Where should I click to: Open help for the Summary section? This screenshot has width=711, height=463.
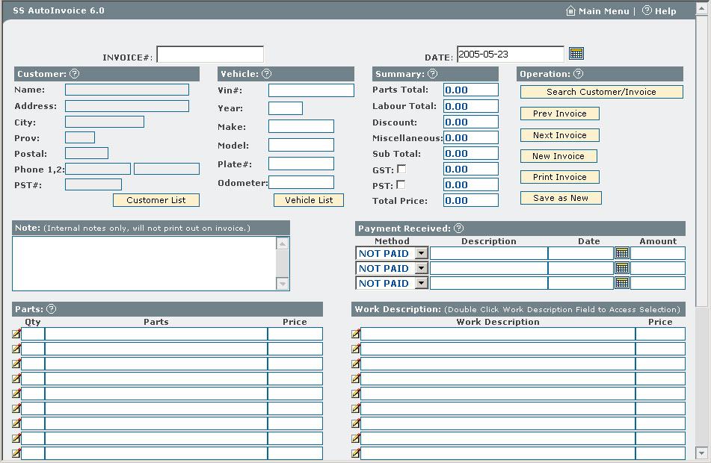[431, 74]
